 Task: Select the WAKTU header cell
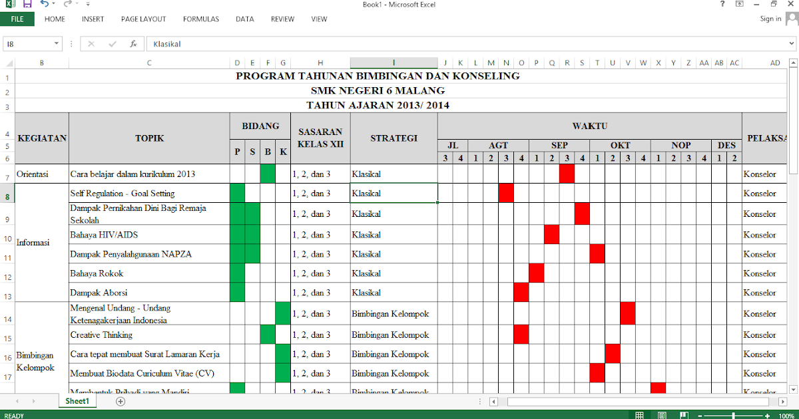[590, 126]
